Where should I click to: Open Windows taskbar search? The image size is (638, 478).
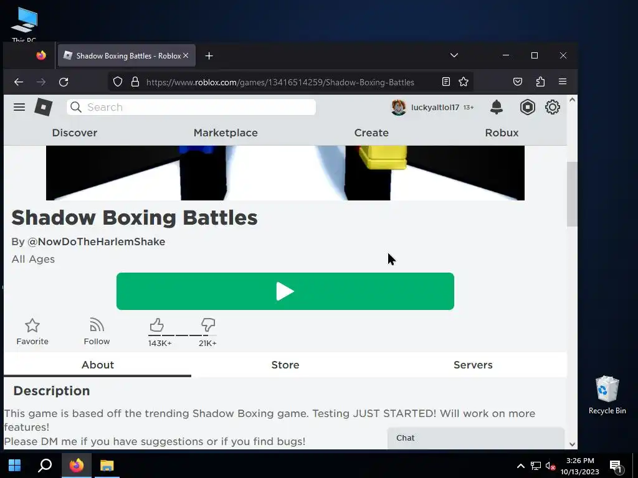(45, 466)
